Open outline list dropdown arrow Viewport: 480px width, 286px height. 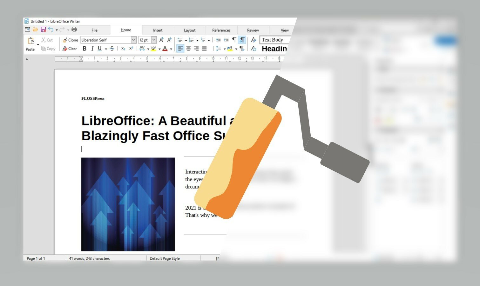[x=209, y=40]
